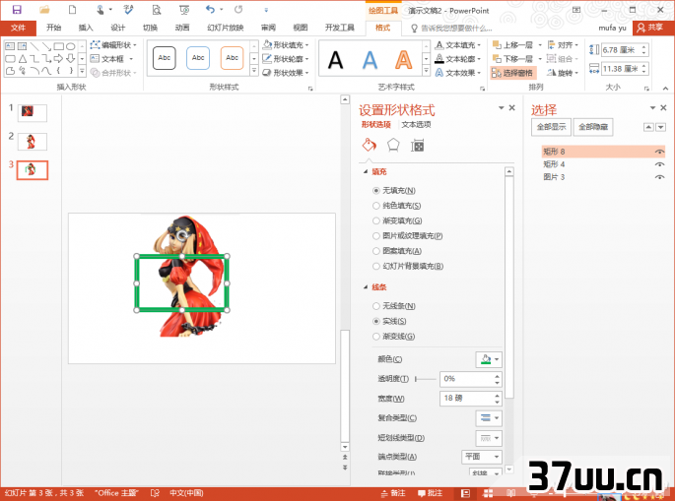Select the fill & line paint bucket tab icon
Screen dimensions: 675x501
pos(369,146)
